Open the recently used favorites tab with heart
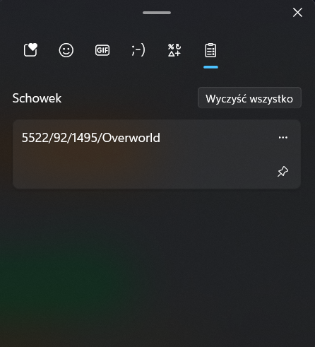 click(x=30, y=50)
